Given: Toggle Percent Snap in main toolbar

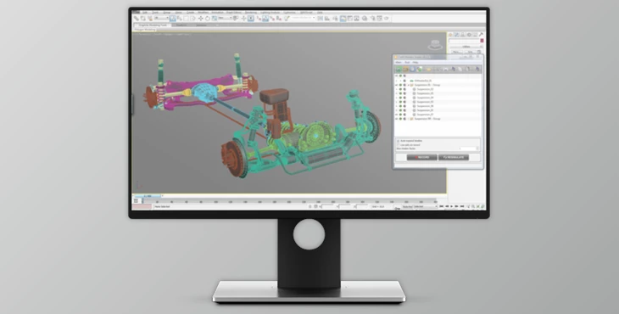Looking at the screenshot, I should coord(271,18).
